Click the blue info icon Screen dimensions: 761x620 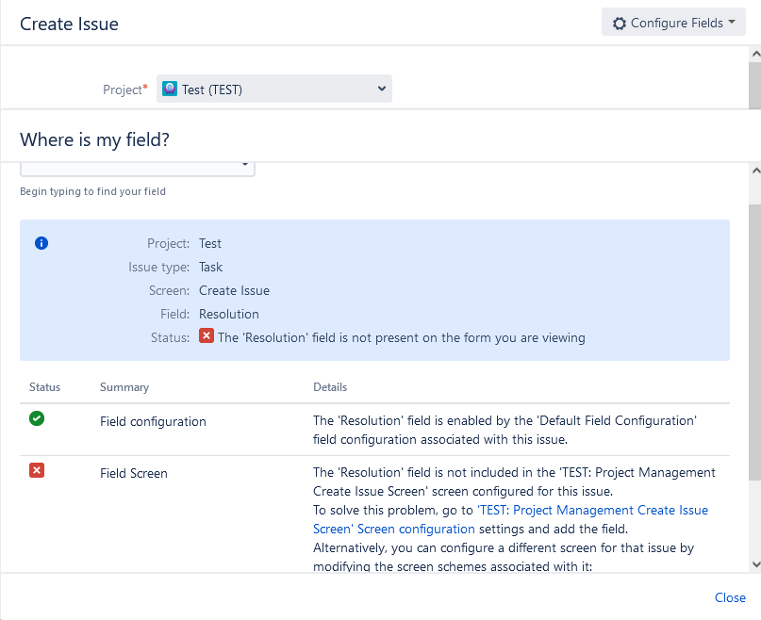(x=41, y=243)
